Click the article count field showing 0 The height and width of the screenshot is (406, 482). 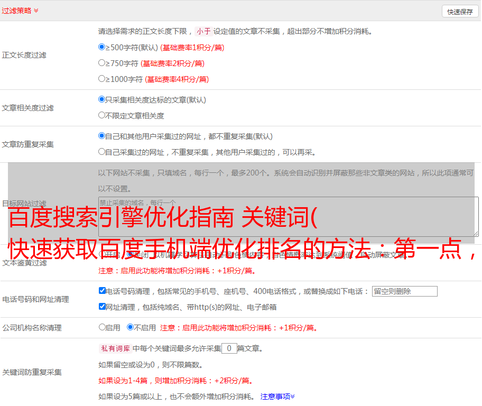(x=229, y=348)
